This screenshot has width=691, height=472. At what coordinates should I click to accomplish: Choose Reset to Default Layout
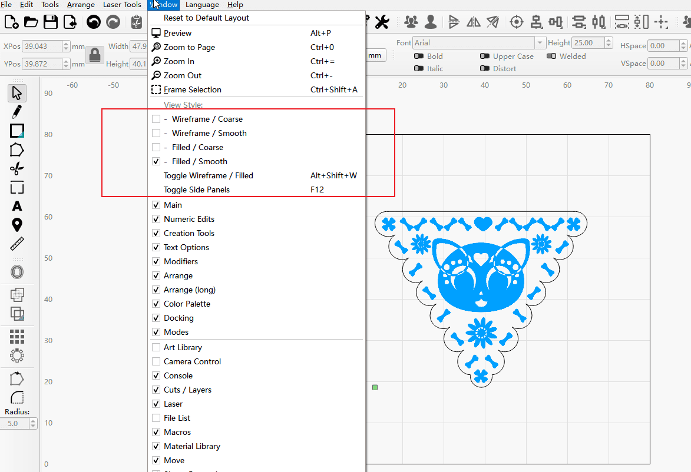click(206, 18)
